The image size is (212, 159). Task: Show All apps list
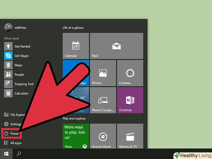(x=13, y=143)
